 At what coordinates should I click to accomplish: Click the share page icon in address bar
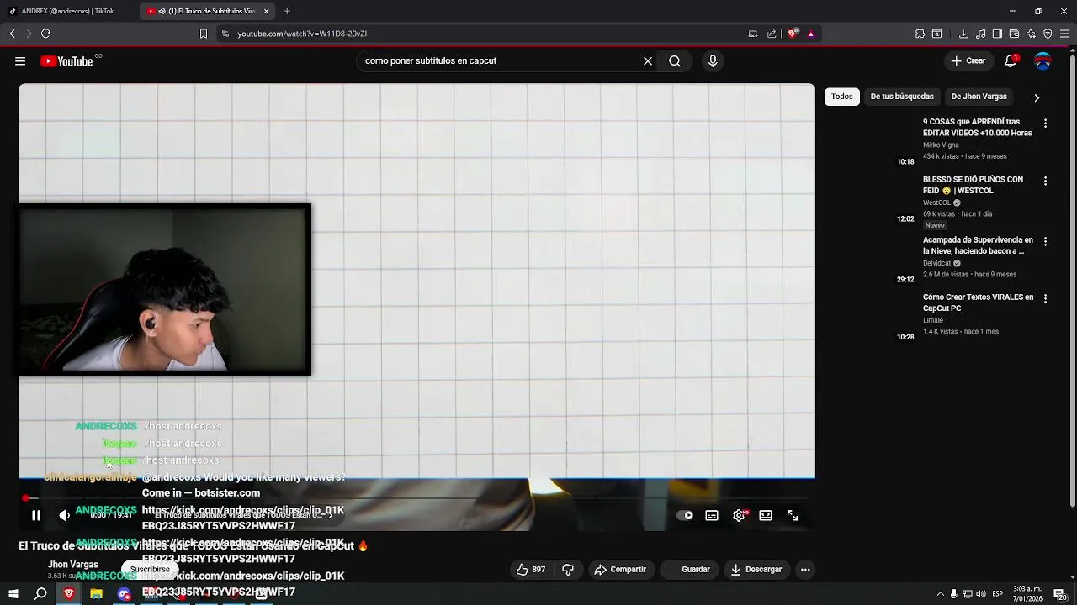coord(772,34)
